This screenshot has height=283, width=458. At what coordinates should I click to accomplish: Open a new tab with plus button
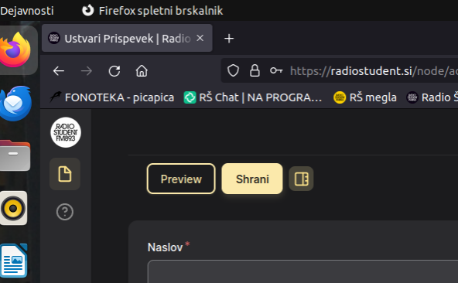(229, 38)
